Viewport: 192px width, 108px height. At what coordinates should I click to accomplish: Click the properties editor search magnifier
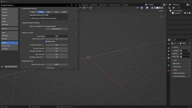tap(175, 40)
